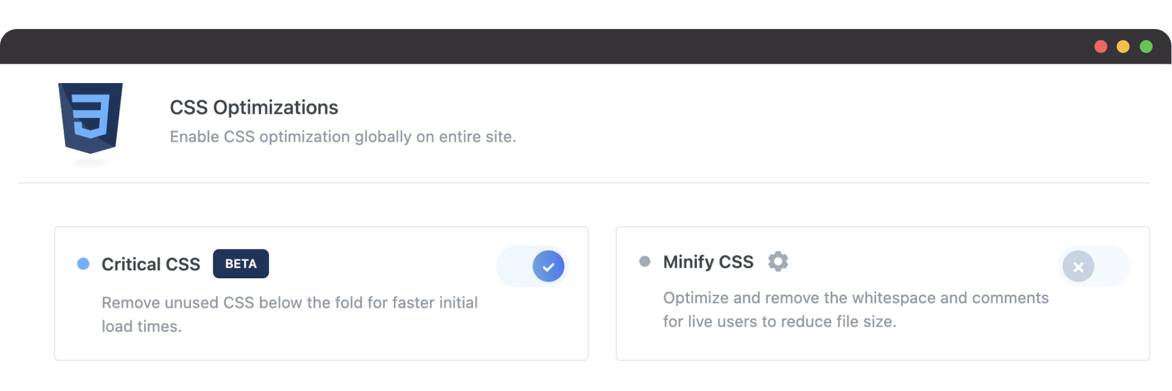The height and width of the screenshot is (391, 1172).
Task: Open Minify CSS settings gear icon
Action: pyautogui.click(x=778, y=261)
